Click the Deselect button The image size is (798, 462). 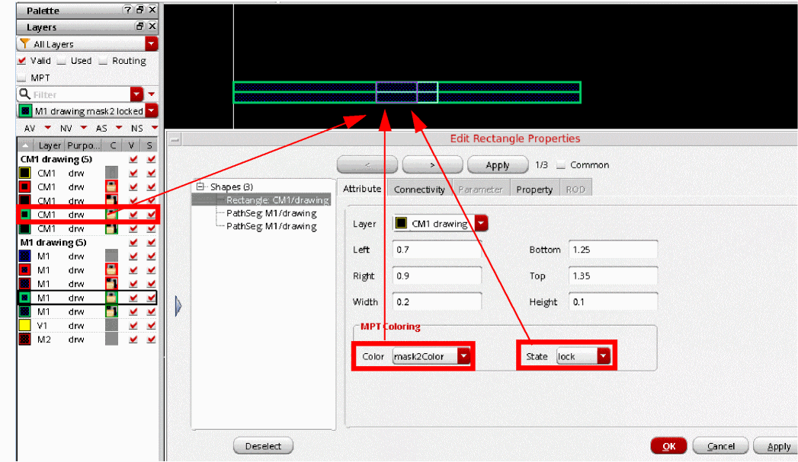pos(263,446)
